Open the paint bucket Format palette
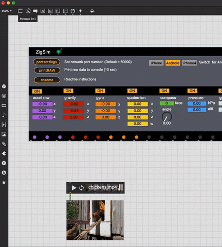 [x=92, y=11]
